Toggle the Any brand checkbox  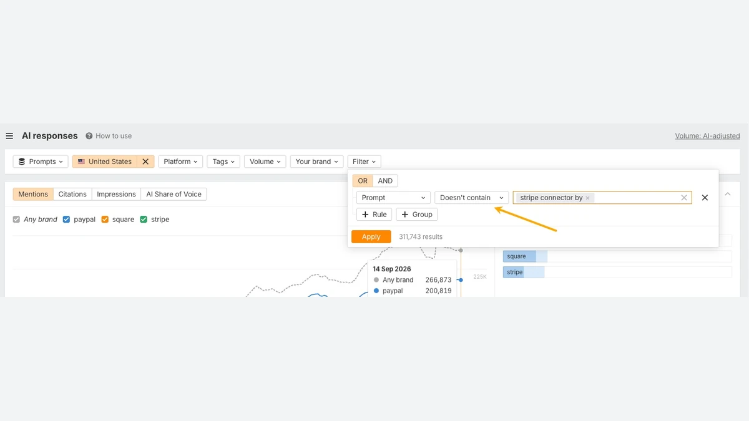click(17, 220)
